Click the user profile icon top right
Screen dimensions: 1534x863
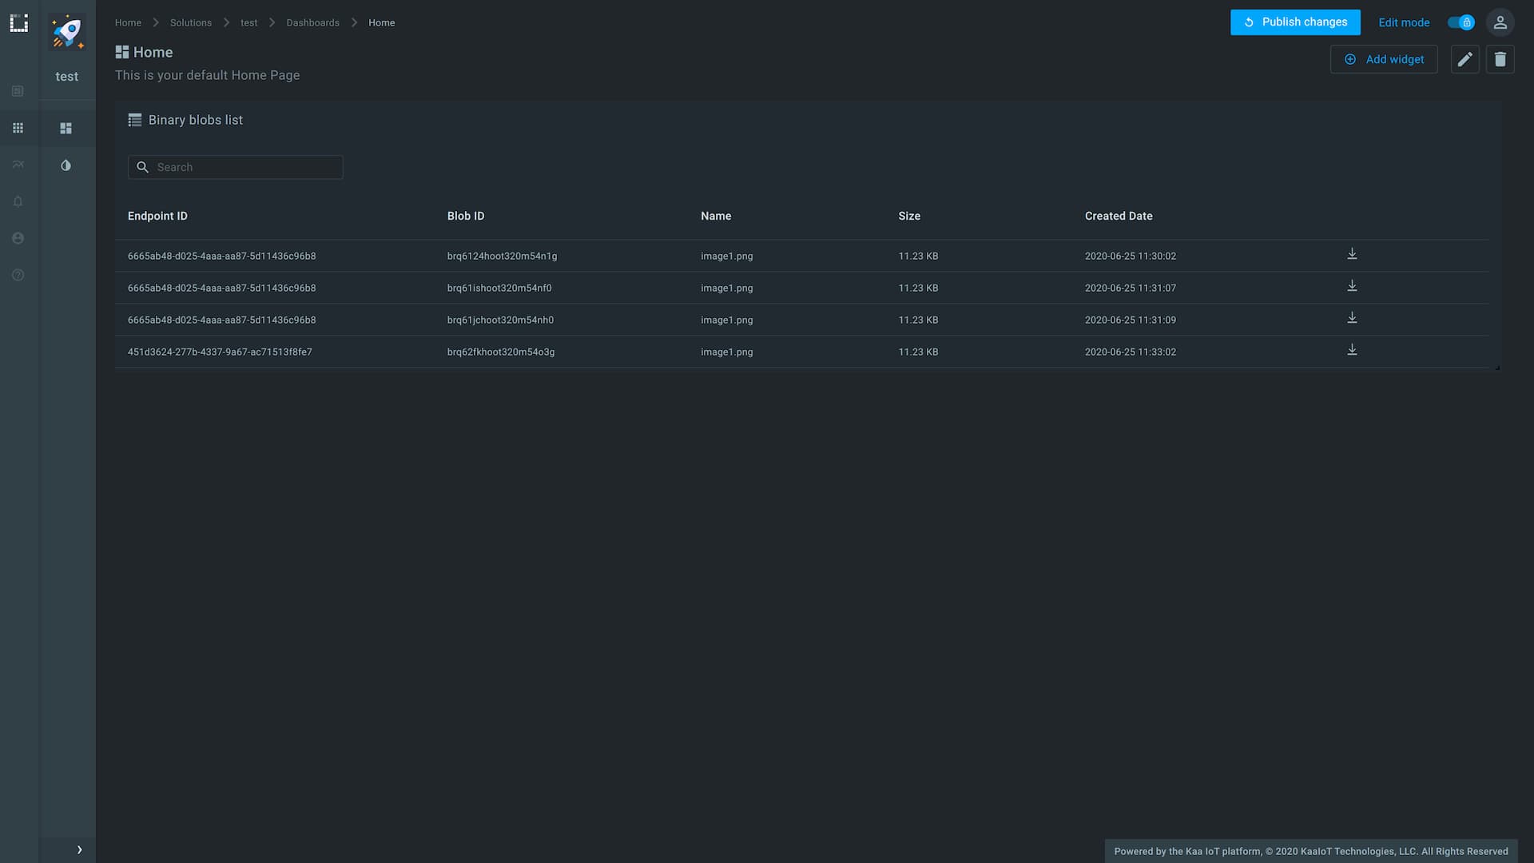pos(1500,22)
